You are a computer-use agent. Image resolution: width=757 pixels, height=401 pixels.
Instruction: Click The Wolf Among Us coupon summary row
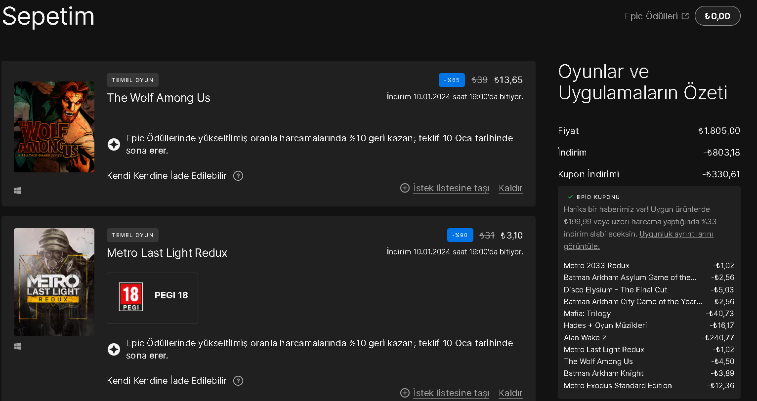(649, 361)
